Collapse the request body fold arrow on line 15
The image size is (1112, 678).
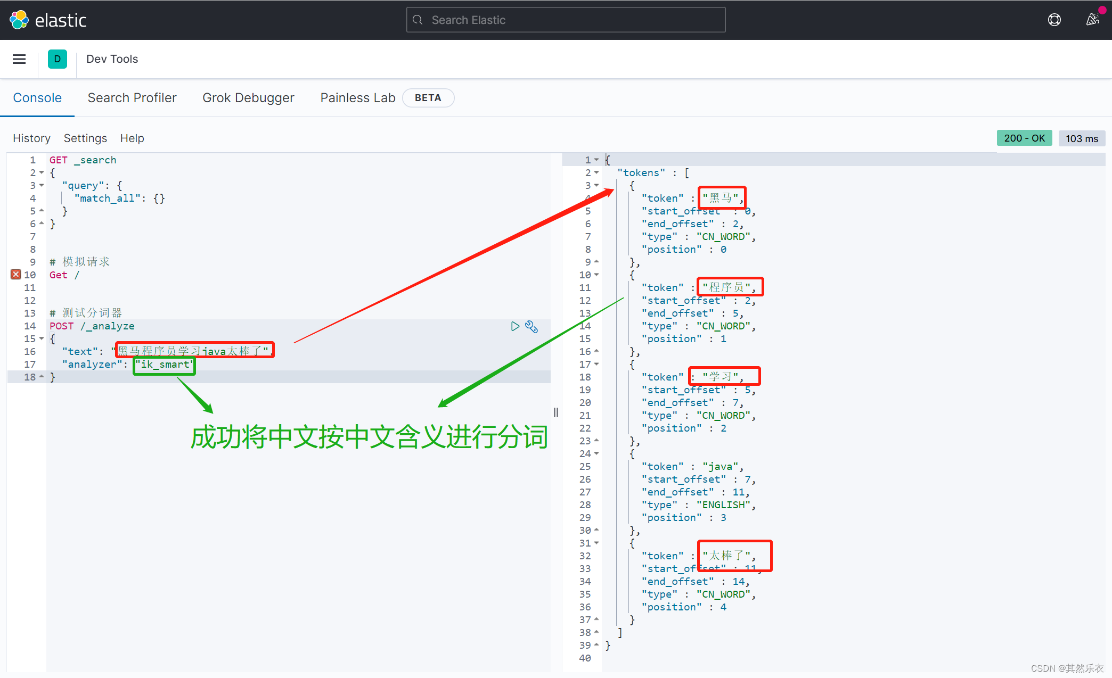click(x=42, y=339)
